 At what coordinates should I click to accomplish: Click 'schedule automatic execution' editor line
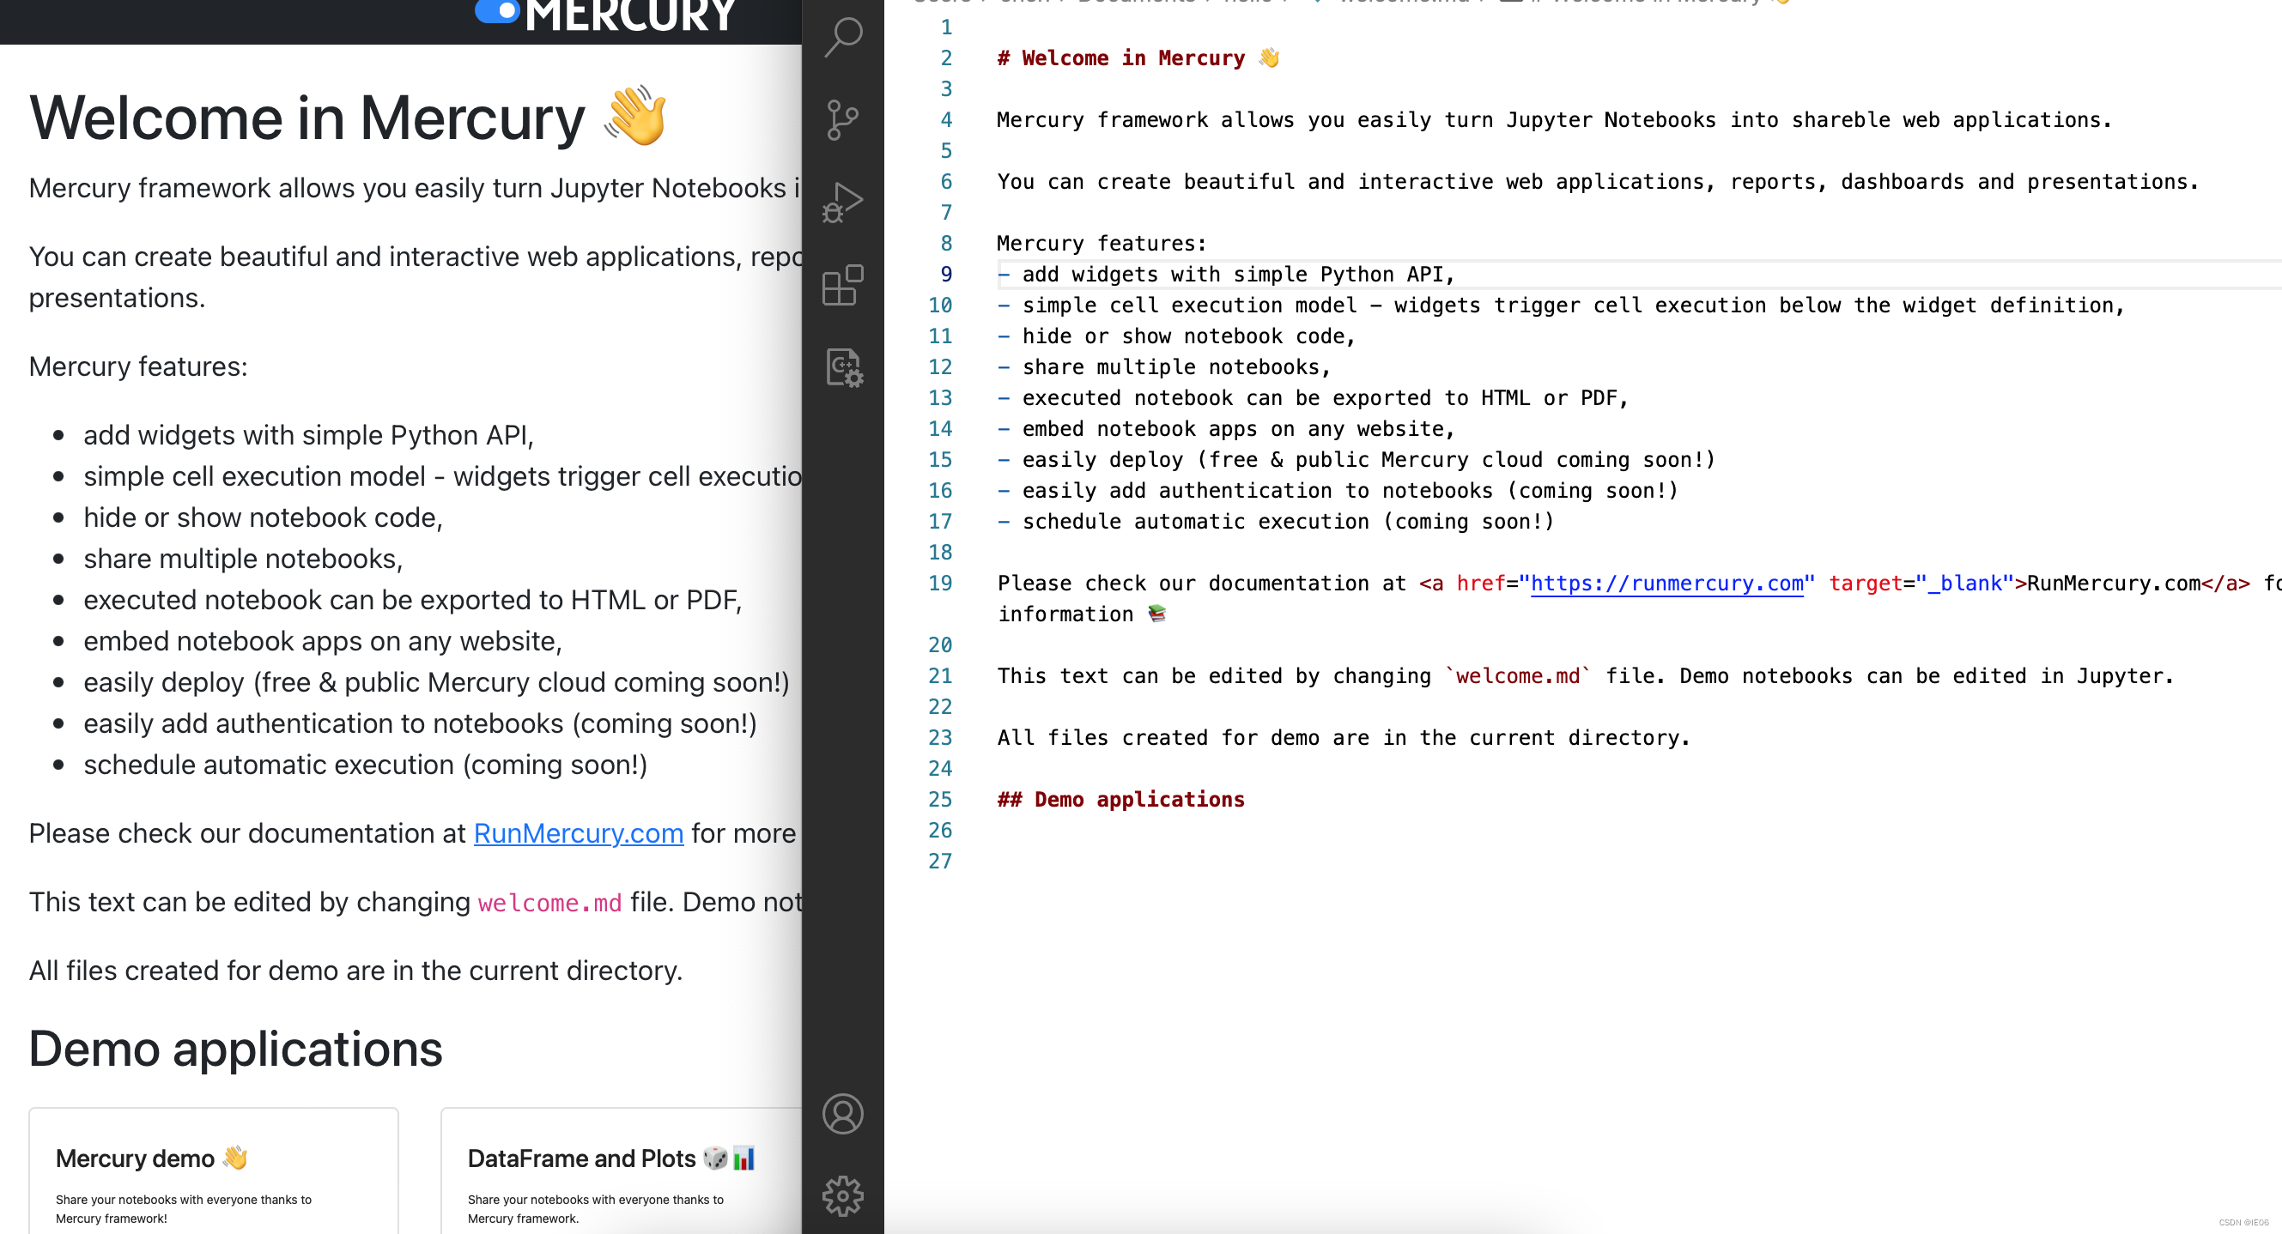pyautogui.click(x=1276, y=522)
